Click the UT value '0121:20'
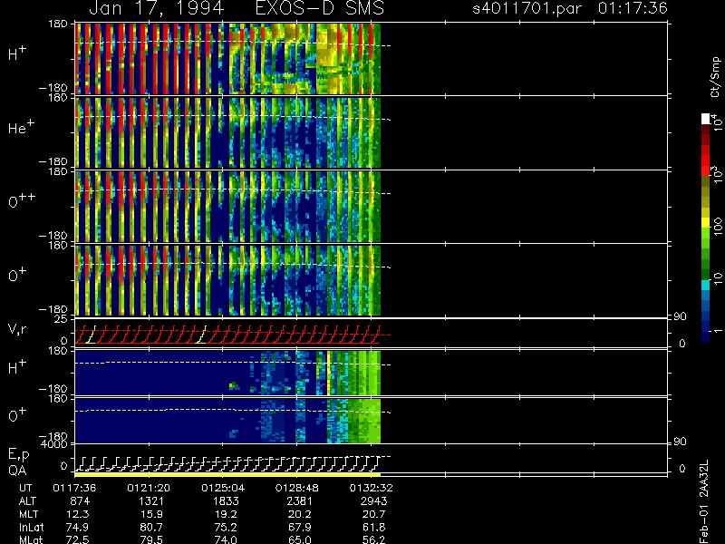Viewport: 725px width, 544px height. click(x=149, y=488)
